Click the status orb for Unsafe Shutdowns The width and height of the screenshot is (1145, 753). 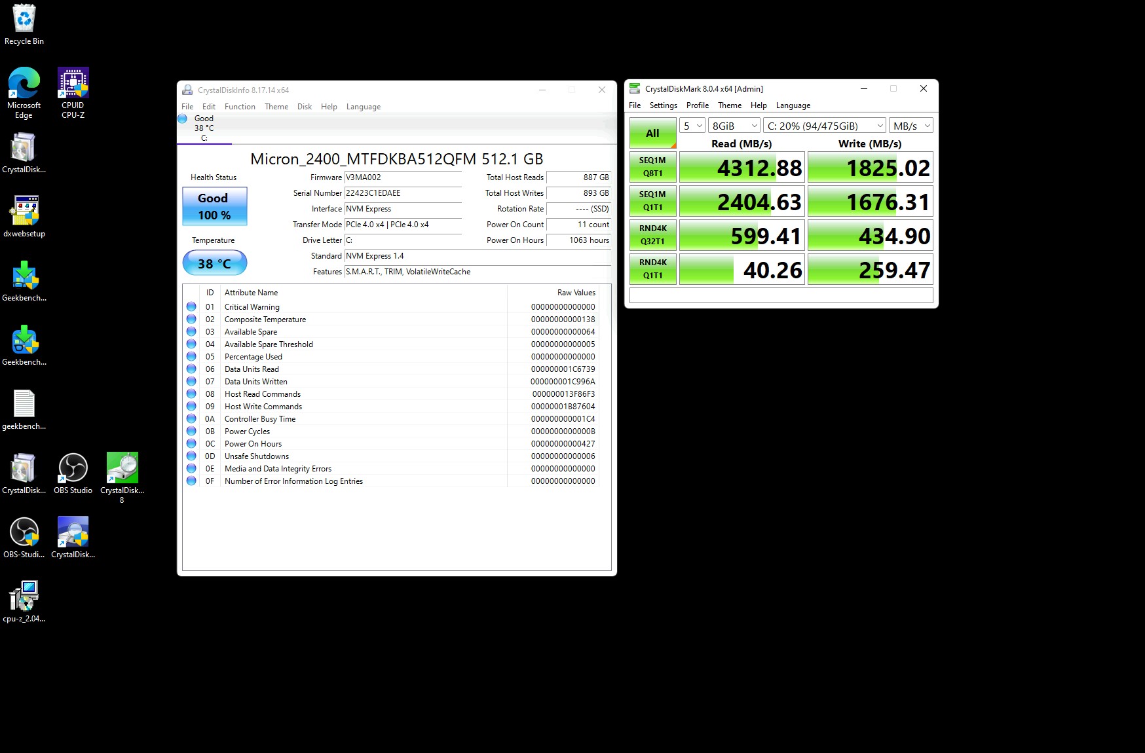[191, 456]
